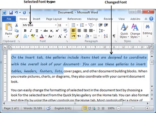Click the Undo arrow icon
The width and height of the screenshot is (156, 113).
tap(16, 13)
